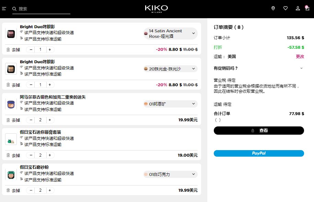
Task: Click the 订单摘要 (8) heading
Action: (229, 27)
